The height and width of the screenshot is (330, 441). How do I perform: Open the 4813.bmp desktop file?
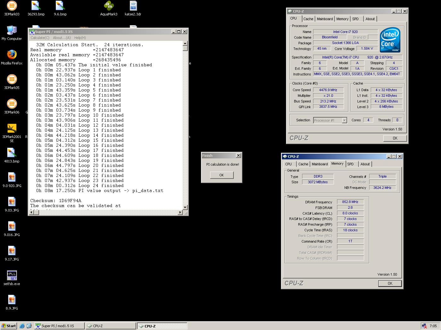(12, 155)
